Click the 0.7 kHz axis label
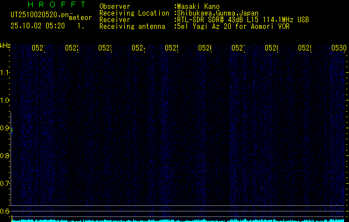349x222 pixels. tap(4, 184)
